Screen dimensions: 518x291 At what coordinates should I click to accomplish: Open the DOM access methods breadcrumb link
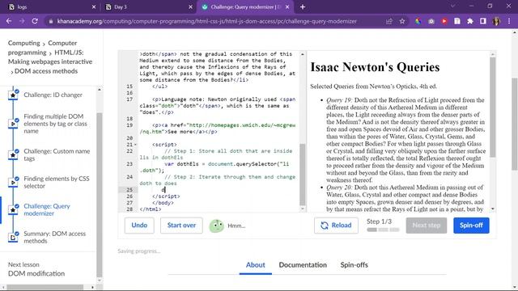click(x=46, y=71)
